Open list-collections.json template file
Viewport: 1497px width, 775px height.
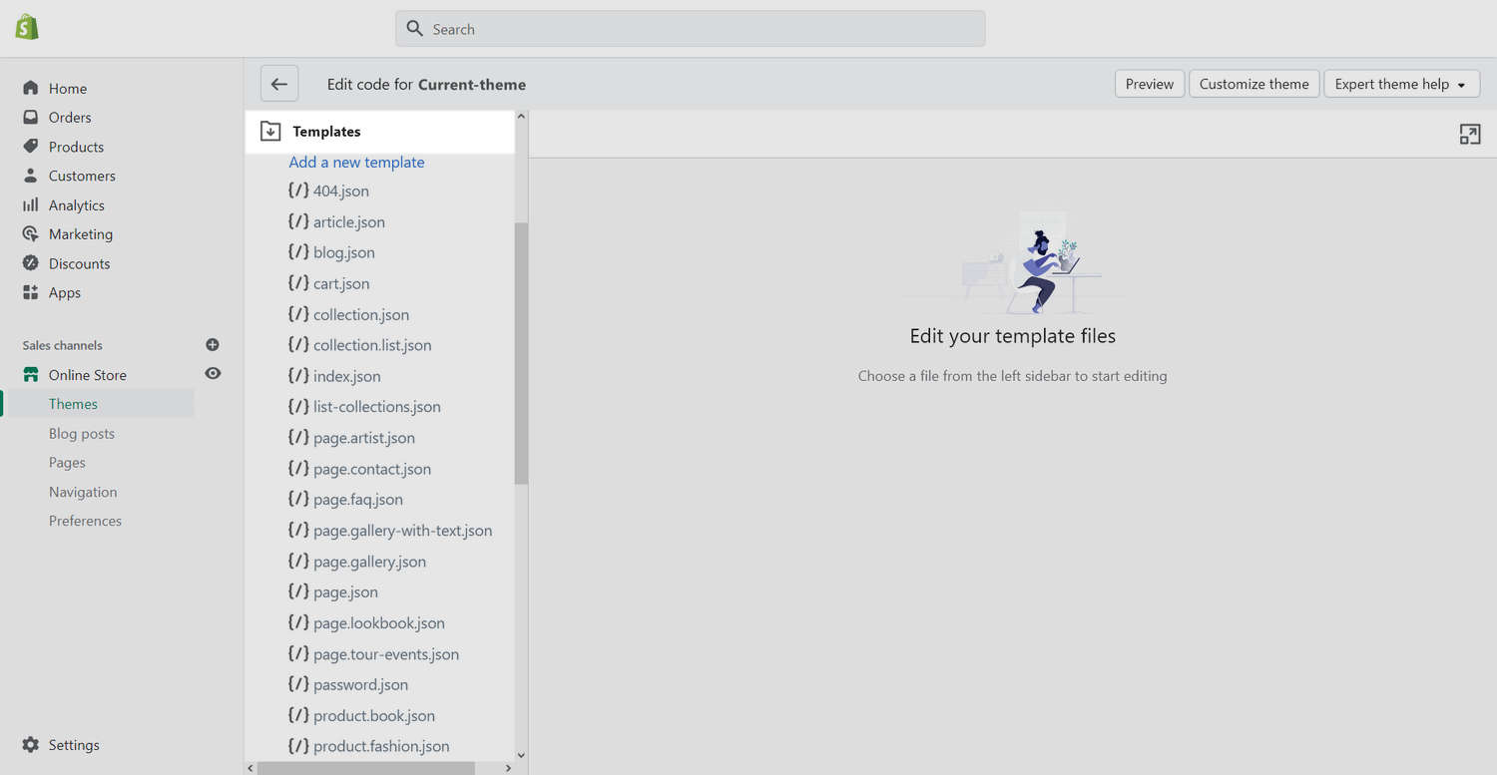(x=377, y=406)
